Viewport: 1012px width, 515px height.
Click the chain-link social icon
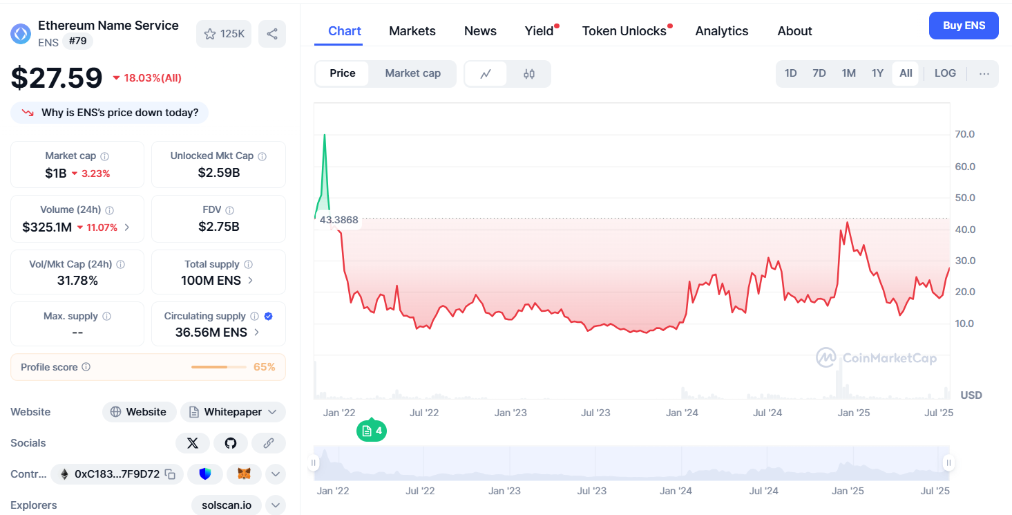click(x=269, y=443)
